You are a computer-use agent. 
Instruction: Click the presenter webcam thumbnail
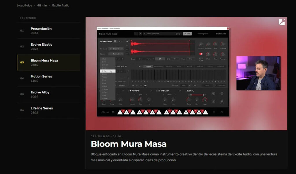pos(258,73)
